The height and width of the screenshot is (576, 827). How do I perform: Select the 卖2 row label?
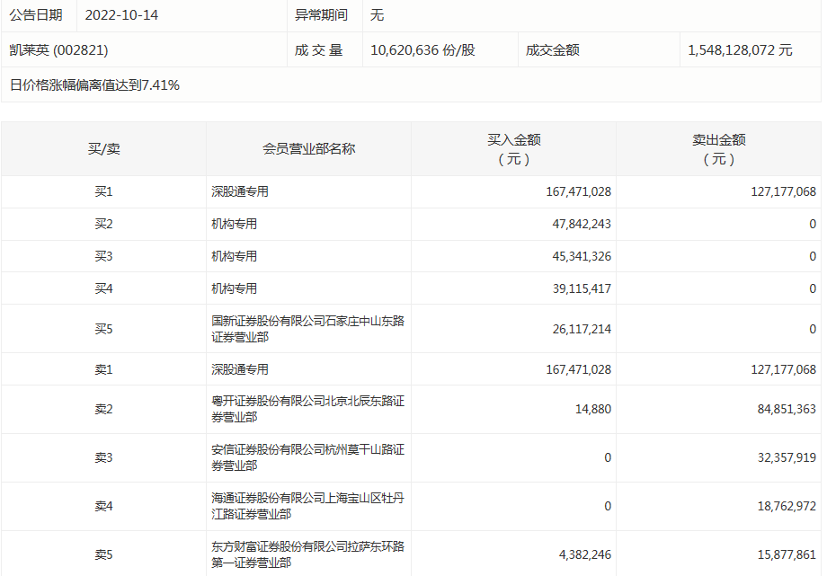[x=104, y=410]
